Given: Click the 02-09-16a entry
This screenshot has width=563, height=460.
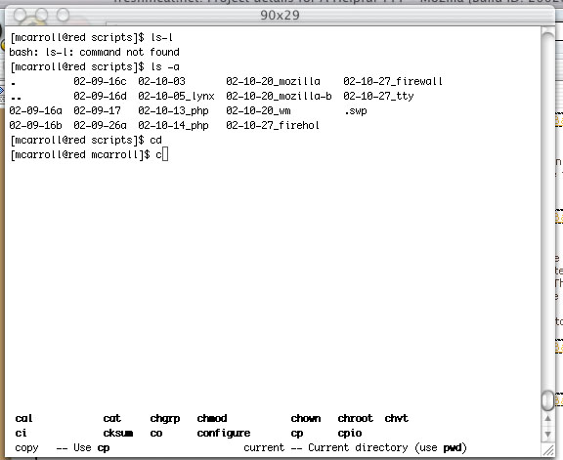Looking at the screenshot, I should tap(35, 110).
